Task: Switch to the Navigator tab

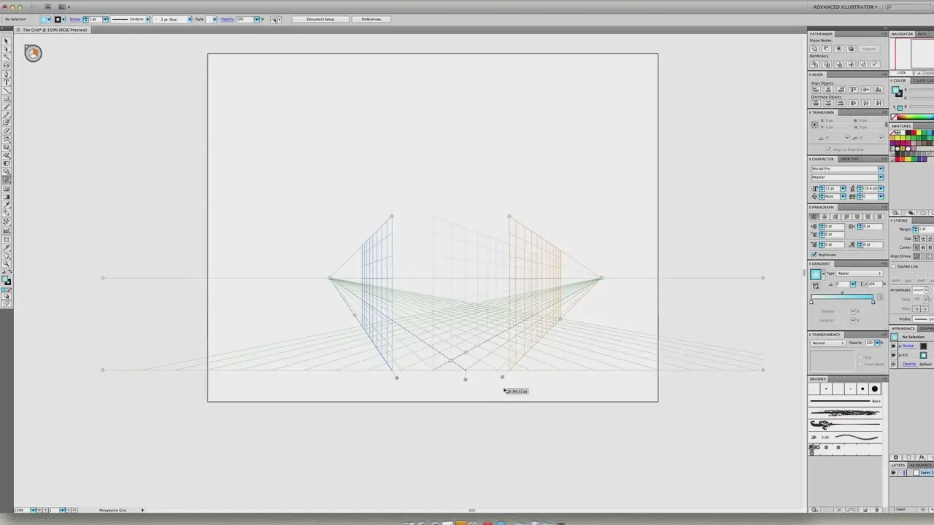Action: (902, 34)
